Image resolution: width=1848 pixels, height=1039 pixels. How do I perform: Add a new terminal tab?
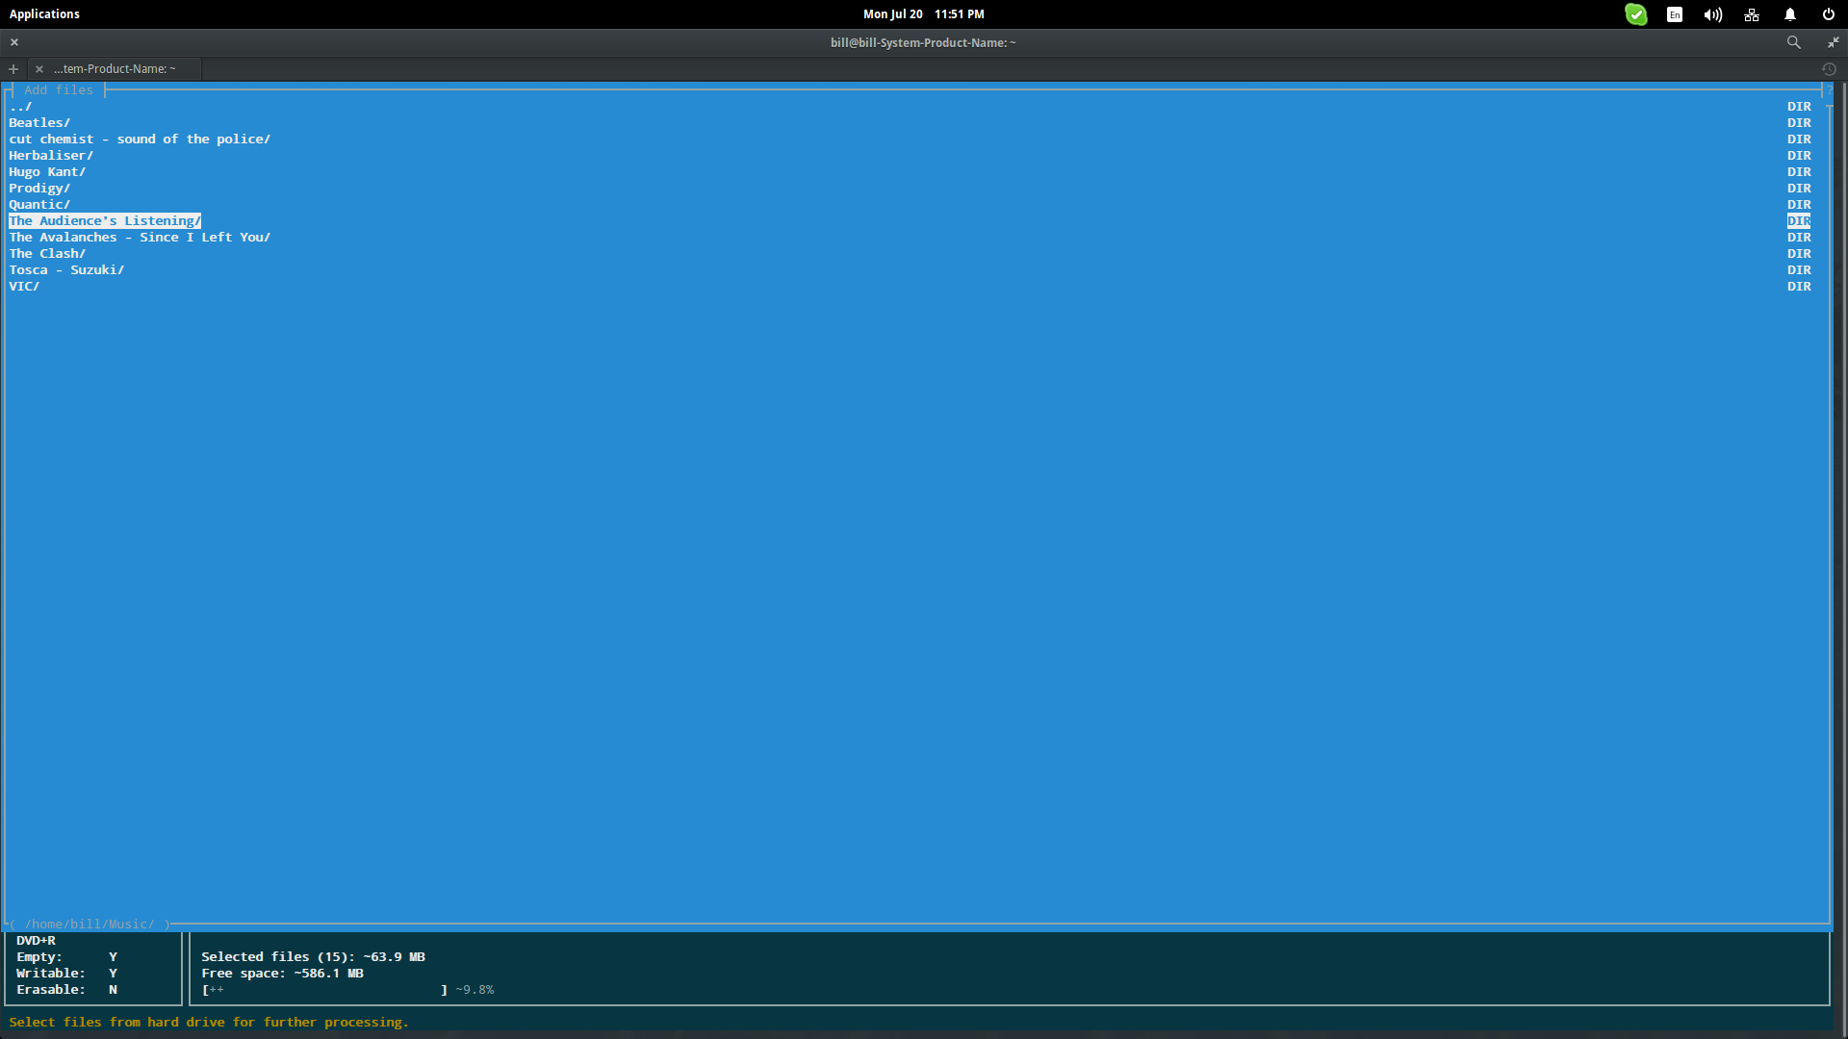[13, 69]
